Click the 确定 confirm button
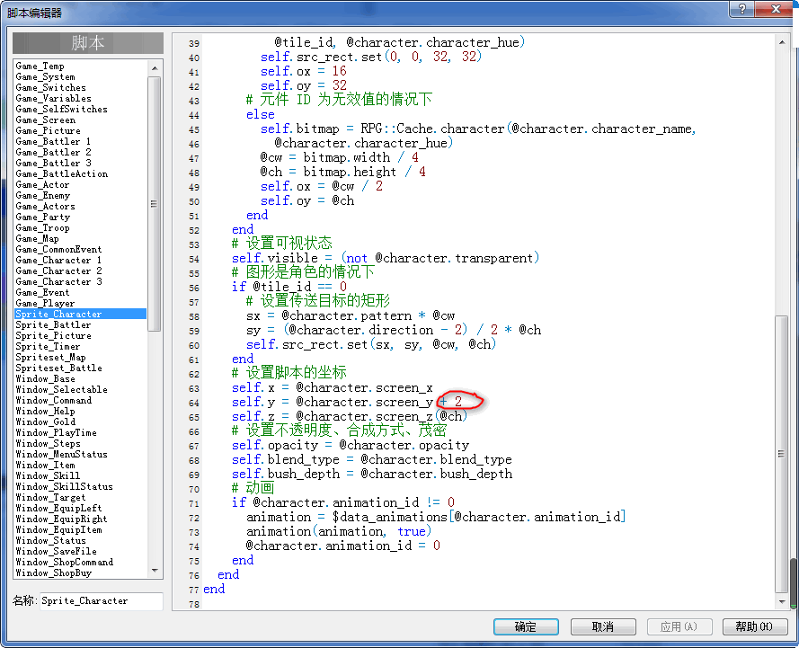The width and height of the screenshot is (799, 648). [526, 626]
